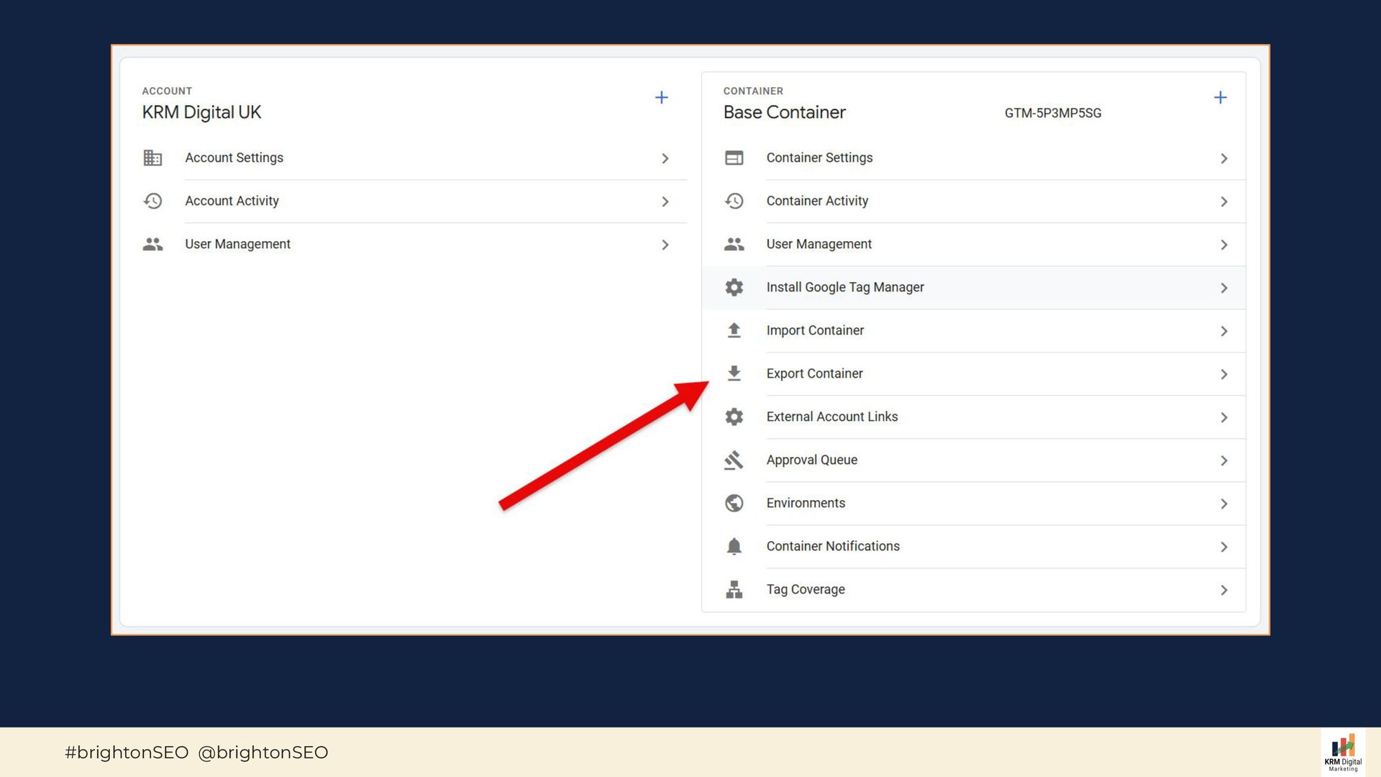Click the Tag Coverage sitemap icon
Screen dimensions: 1381x777
click(734, 589)
